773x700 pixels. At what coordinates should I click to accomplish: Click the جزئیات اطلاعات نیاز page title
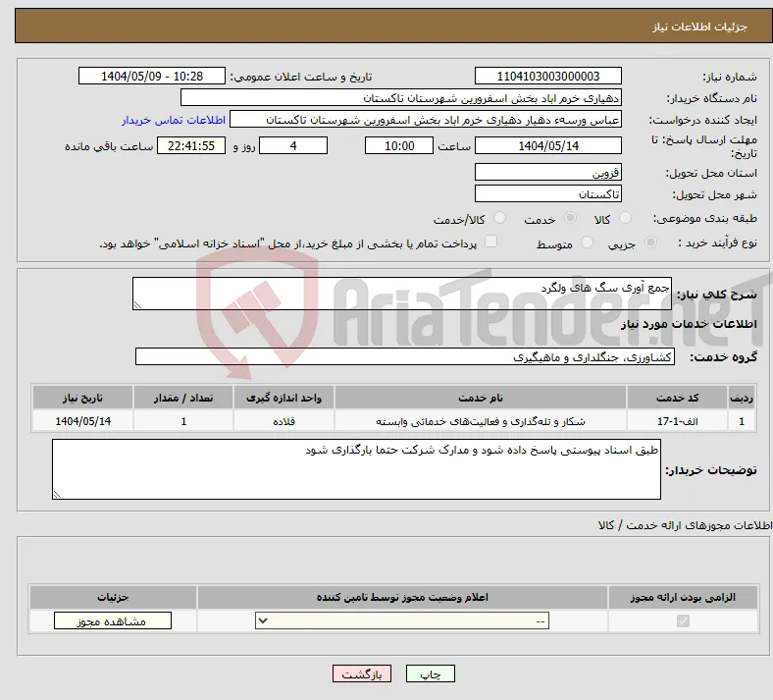coord(700,27)
